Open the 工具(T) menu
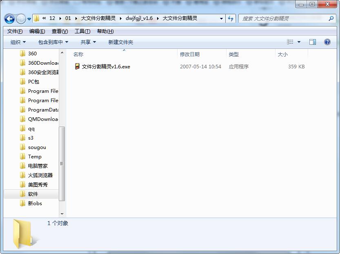340x254 pixels. [82, 31]
